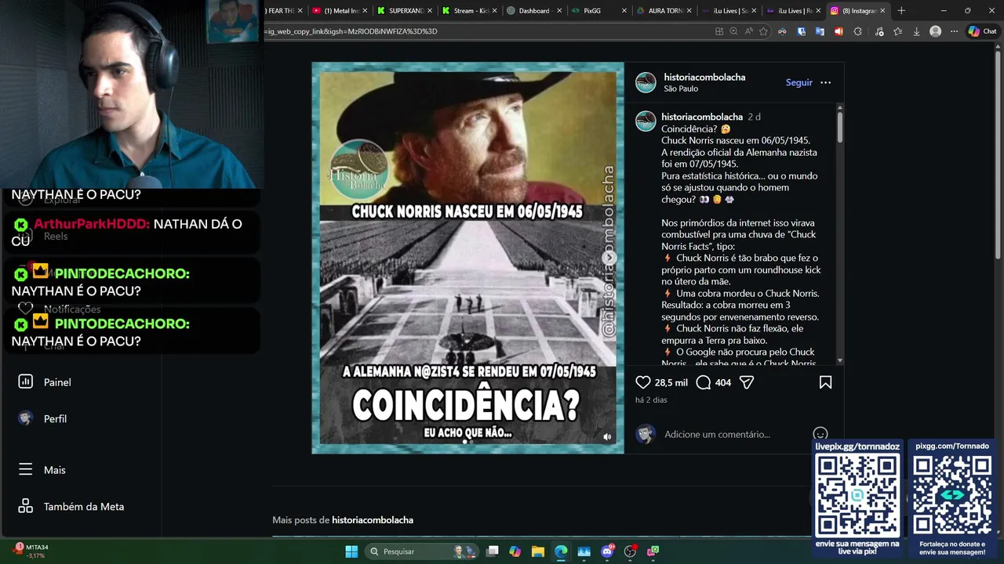Image resolution: width=1004 pixels, height=564 pixels.
Task: Open a new browser tab with plus
Action: tap(901, 10)
